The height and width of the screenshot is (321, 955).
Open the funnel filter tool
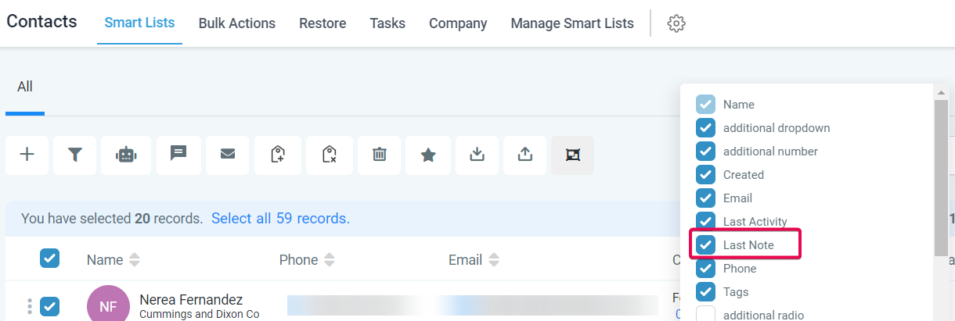point(75,155)
